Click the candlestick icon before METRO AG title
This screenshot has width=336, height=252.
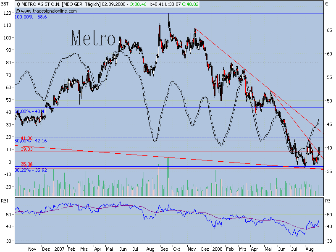(x=18, y=4)
